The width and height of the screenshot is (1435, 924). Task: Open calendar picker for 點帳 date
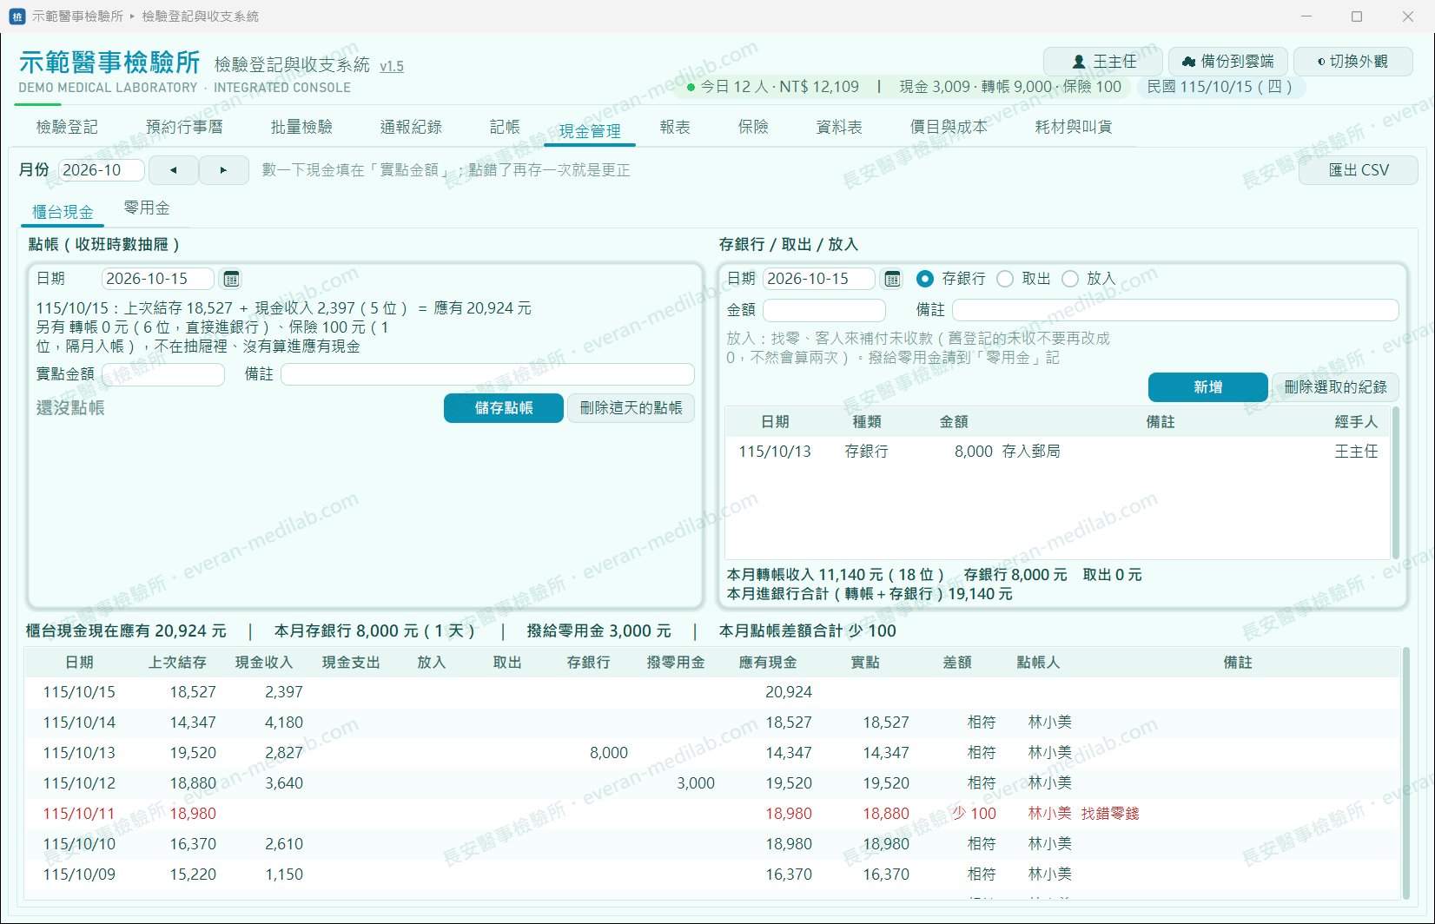231,279
